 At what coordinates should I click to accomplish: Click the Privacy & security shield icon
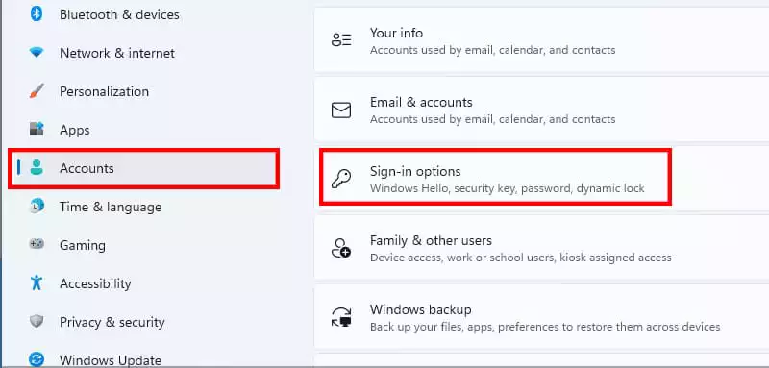[x=37, y=322]
